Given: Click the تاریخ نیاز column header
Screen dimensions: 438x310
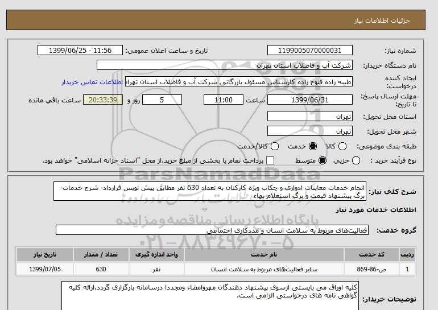Looking at the screenshot, I should 45,255.
